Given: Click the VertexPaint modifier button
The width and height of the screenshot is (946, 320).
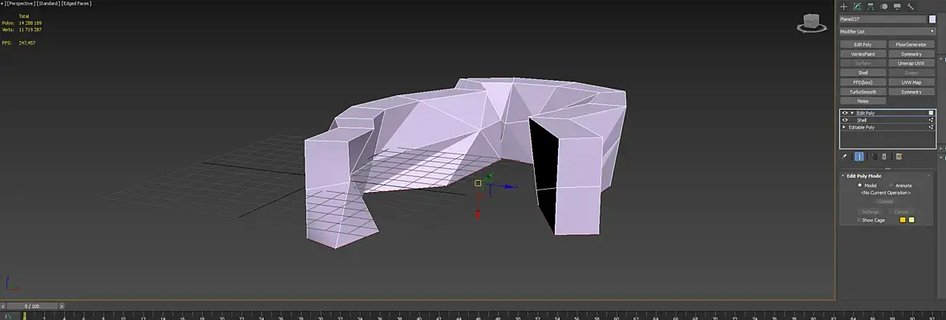Looking at the screenshot, I should (863, 54).
